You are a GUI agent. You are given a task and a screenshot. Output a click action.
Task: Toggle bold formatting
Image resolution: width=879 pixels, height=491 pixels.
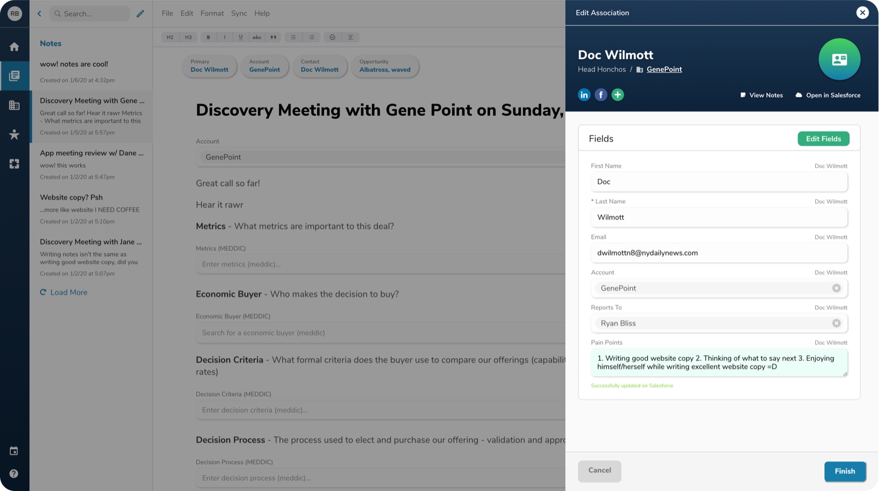pos(208,38)
